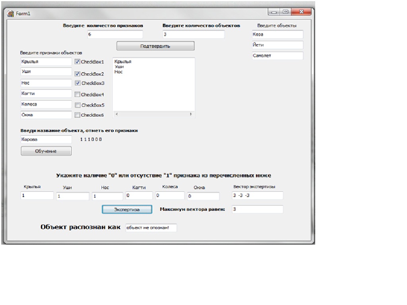Select the Максимум вектора value field
This screenshot has height=305, width=407.
[x=257, y=209]
